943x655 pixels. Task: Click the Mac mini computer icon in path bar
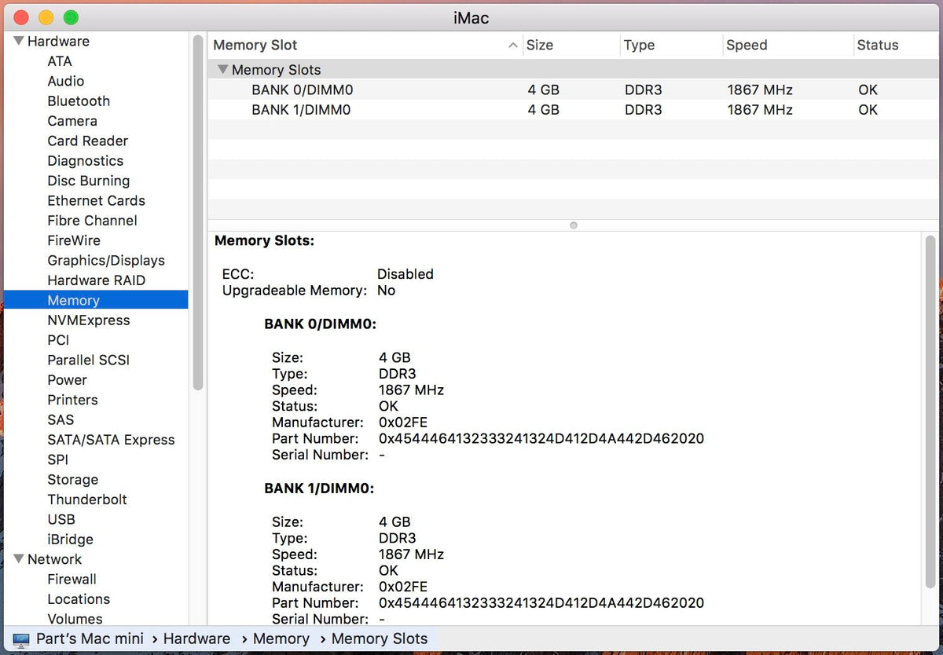click(21, 639)
